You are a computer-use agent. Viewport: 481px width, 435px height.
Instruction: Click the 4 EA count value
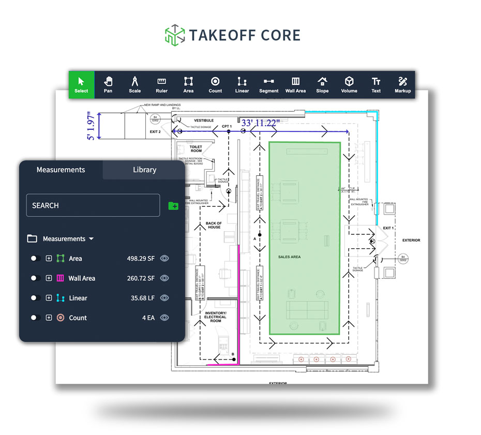click(148, 318)
